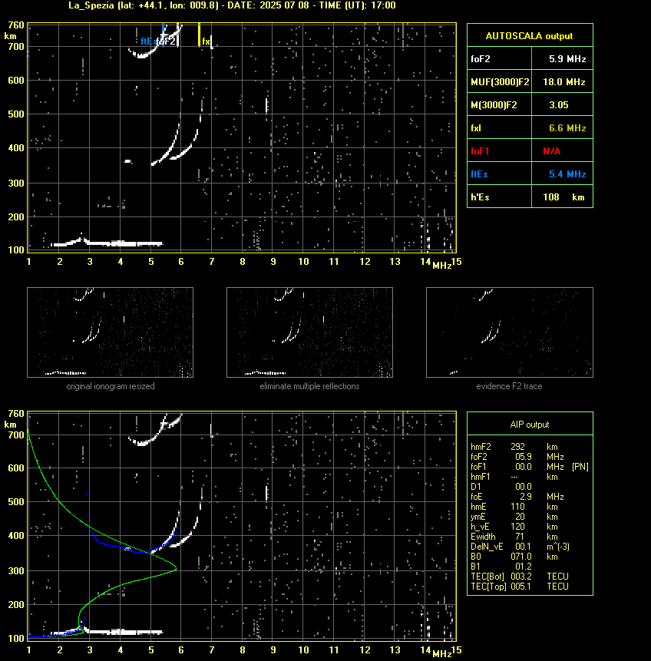
Task: Click the red 'foF1' label cell
Action: coord(500,151)
